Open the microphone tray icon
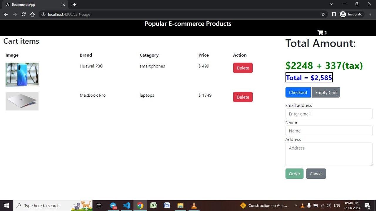The image size is (376, 211). pos(309,205)
